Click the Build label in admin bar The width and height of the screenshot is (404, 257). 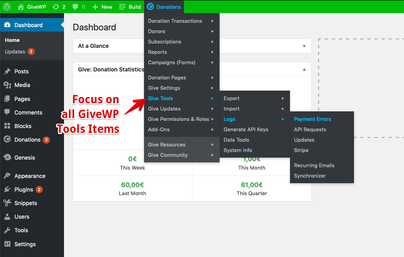134,7
